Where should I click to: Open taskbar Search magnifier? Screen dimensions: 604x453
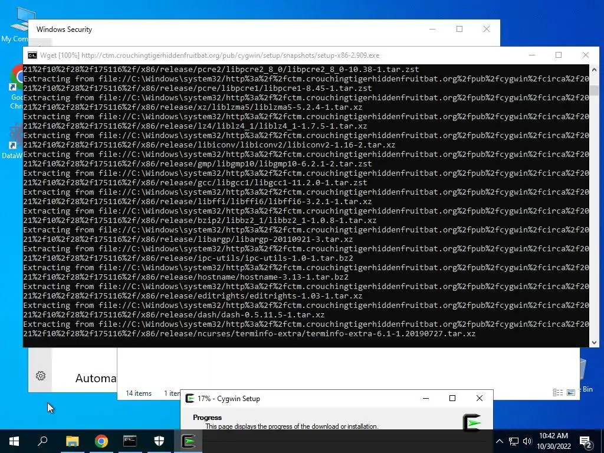(42, 441)
